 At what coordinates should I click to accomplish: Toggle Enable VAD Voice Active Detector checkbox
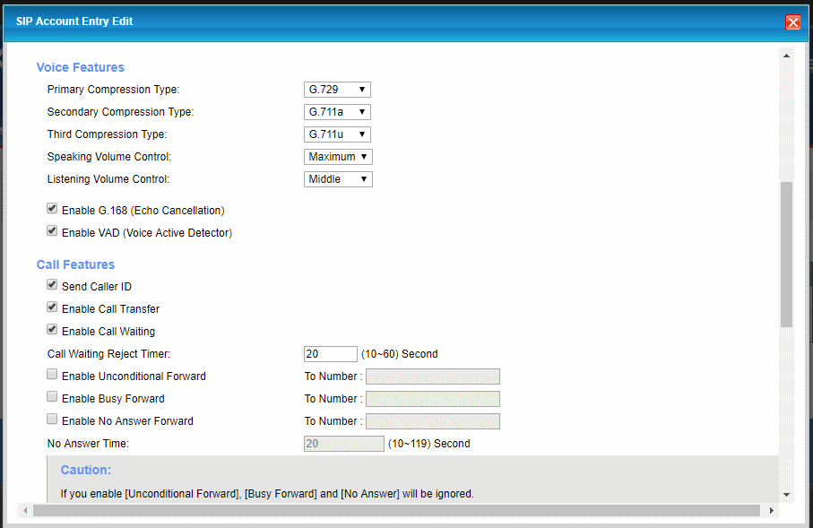52,230
